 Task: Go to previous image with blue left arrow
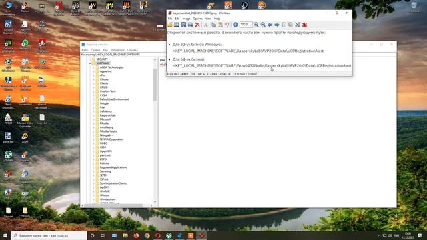click(x=270, y=25)
